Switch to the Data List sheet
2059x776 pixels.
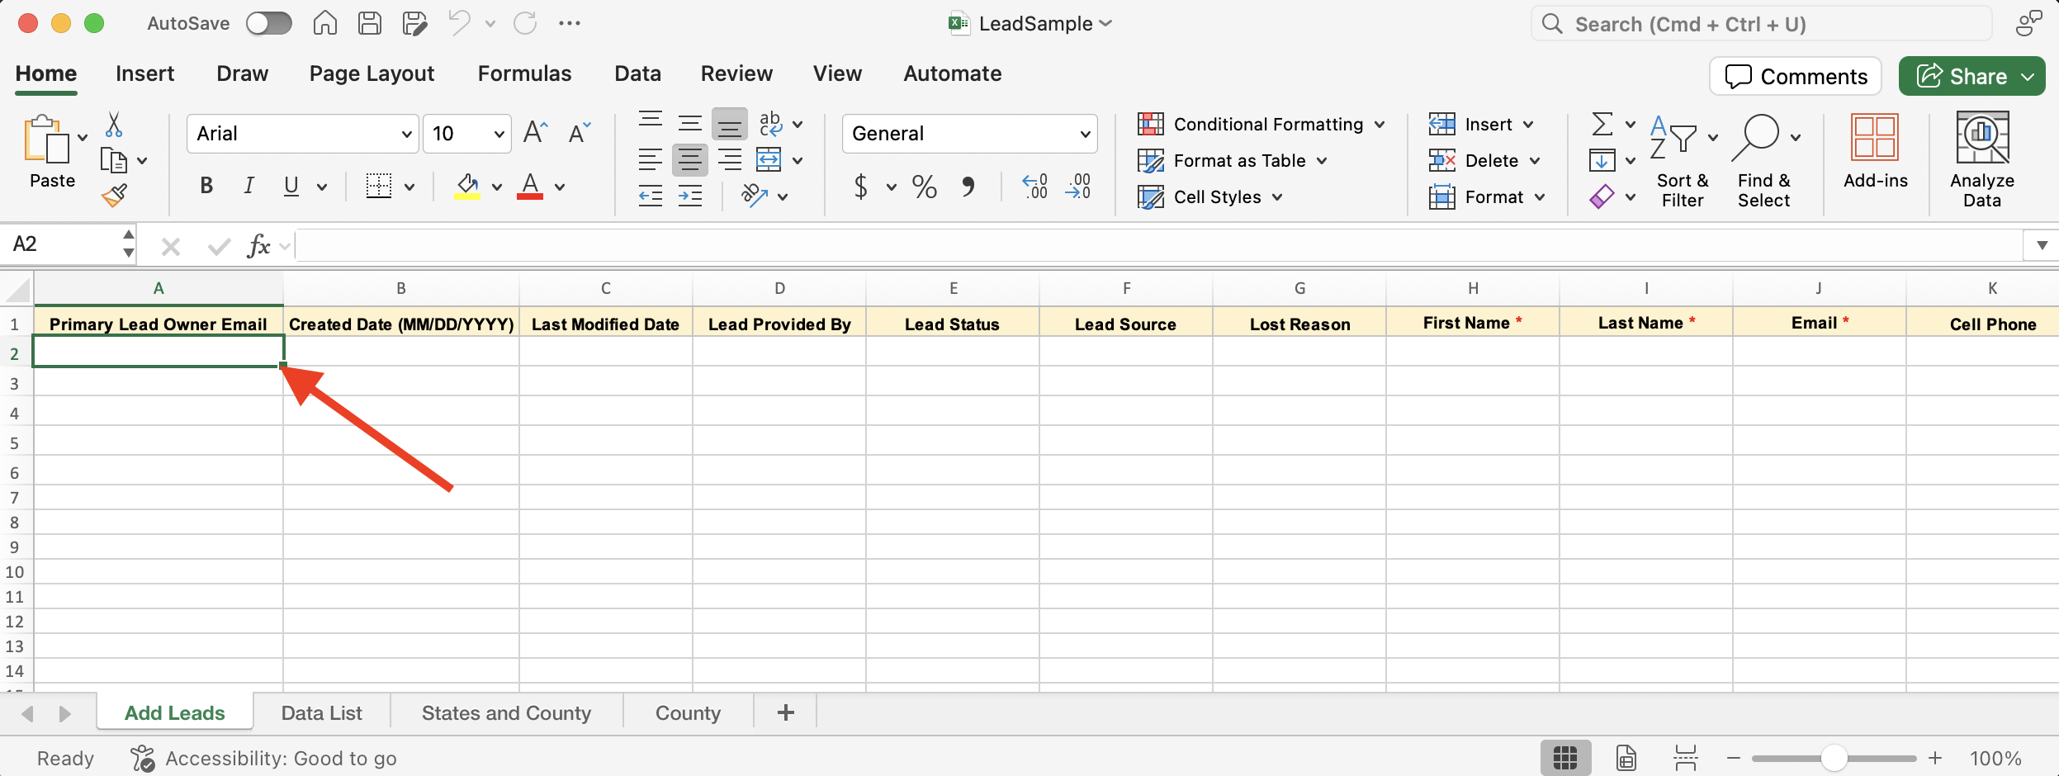[x=322, y=712]
